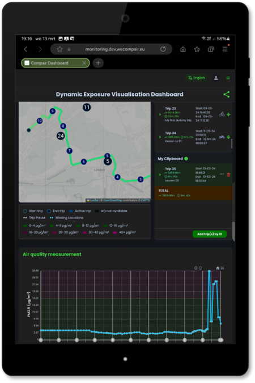Click the green move icon on Trip 23
Screen dimensions: 255x383
tap(228, 114)
